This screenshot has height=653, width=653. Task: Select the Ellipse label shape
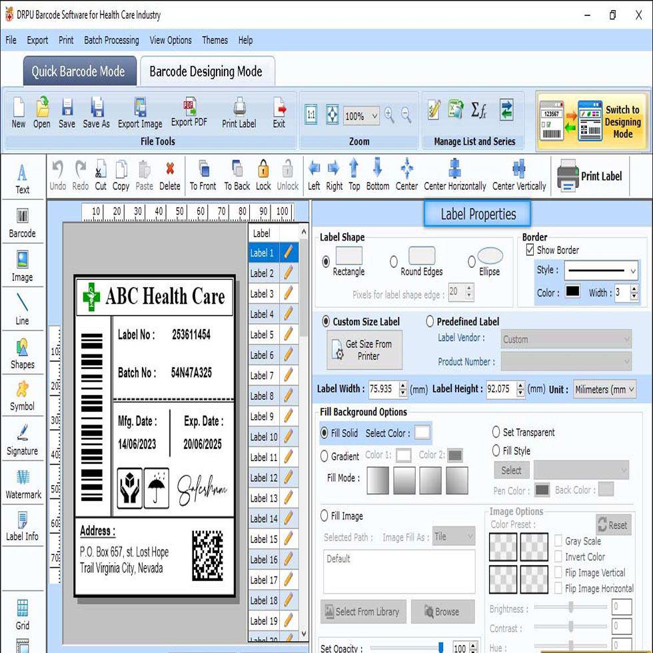tap(472, 261)
